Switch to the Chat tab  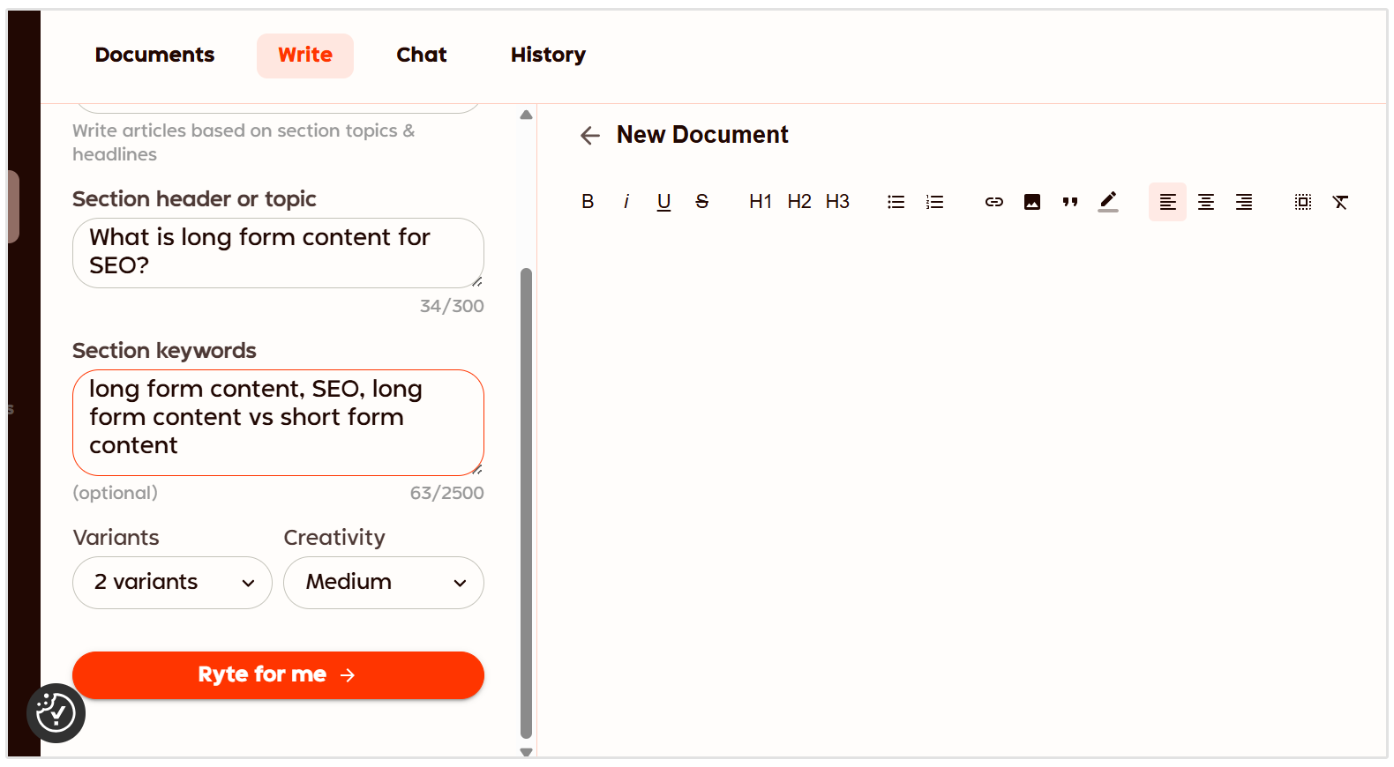(421, 55)
